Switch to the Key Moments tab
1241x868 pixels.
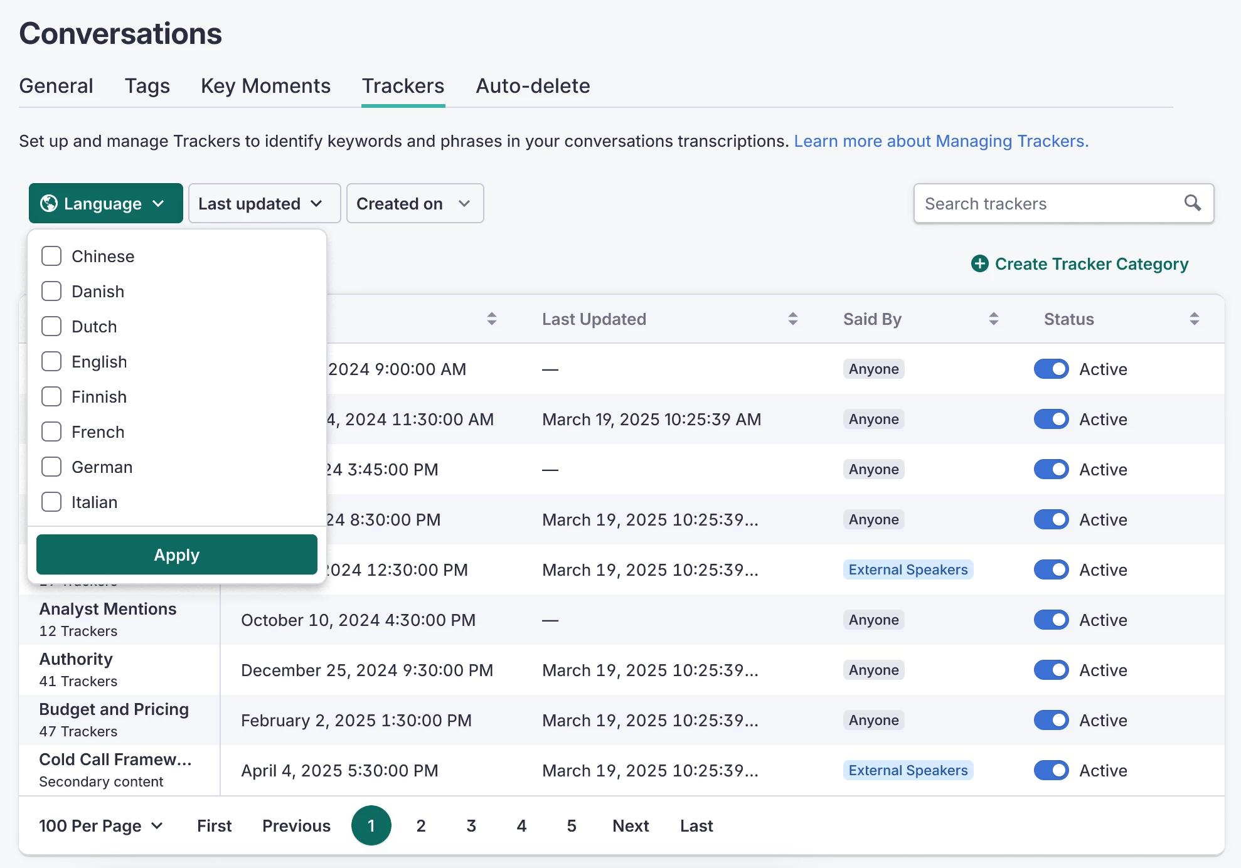(265, 86)
